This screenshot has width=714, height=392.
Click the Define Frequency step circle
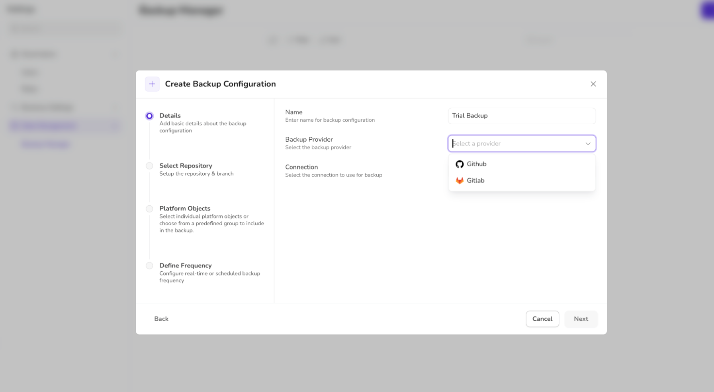149,266
